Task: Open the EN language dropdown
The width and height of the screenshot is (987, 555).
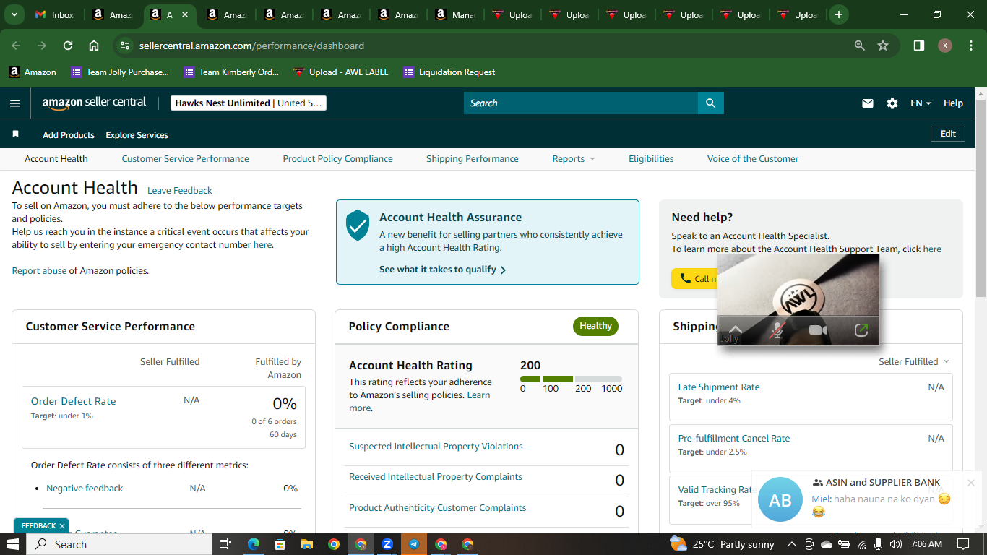Action: (921, 103)
